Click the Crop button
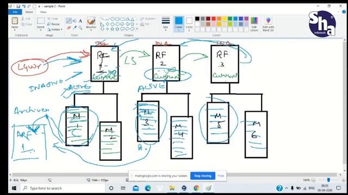 point(53,19)
